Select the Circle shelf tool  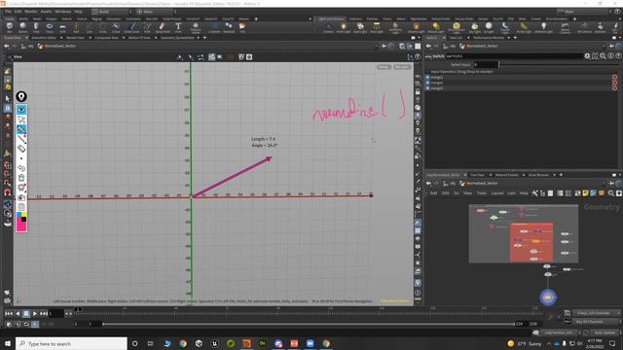pyautogui.click(x=102, y=27)
